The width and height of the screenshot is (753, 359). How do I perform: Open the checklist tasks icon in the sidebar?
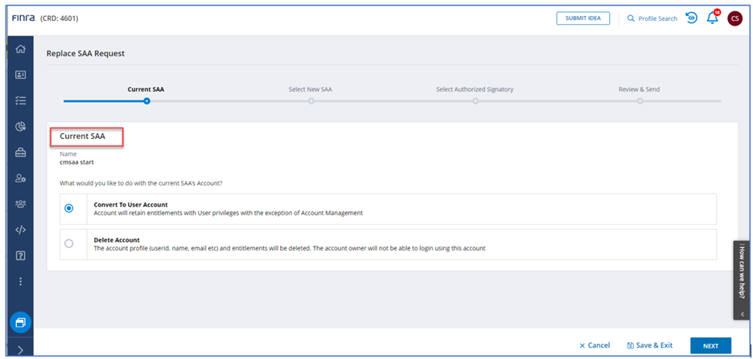(21, 101)
